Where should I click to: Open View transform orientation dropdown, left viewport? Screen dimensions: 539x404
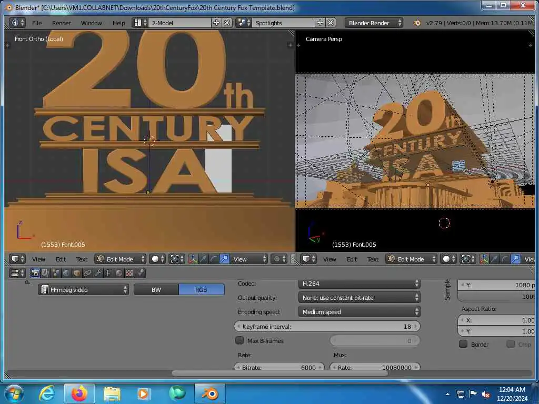(x=248, y=259)
